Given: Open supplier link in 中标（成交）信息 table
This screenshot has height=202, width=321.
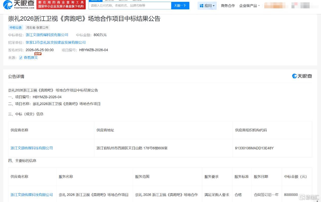Looking at the screenshot, I should coord(32,148).
